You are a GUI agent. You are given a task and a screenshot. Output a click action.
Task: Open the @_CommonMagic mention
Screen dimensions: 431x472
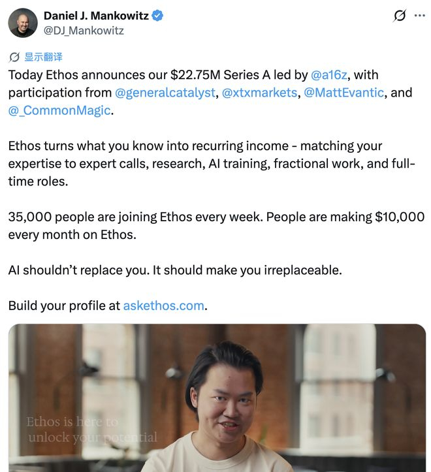tap(59, 110)
